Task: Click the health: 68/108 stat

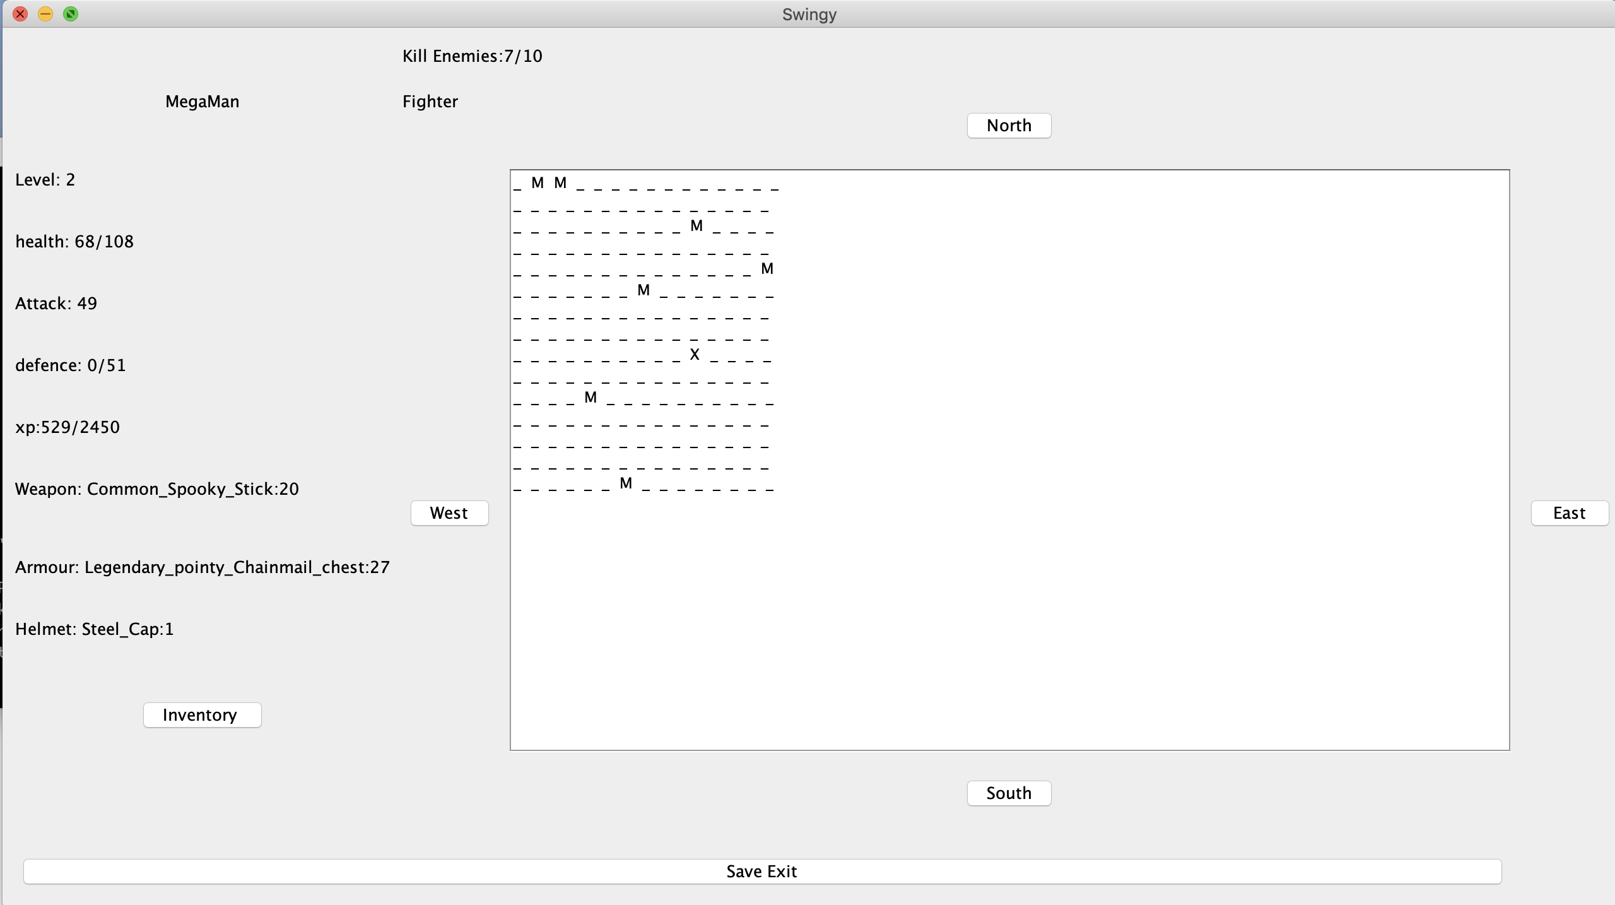Action: click(74, 242)
